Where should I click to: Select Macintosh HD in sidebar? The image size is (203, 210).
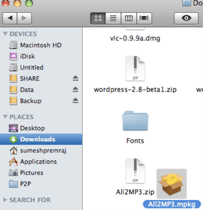41,45
